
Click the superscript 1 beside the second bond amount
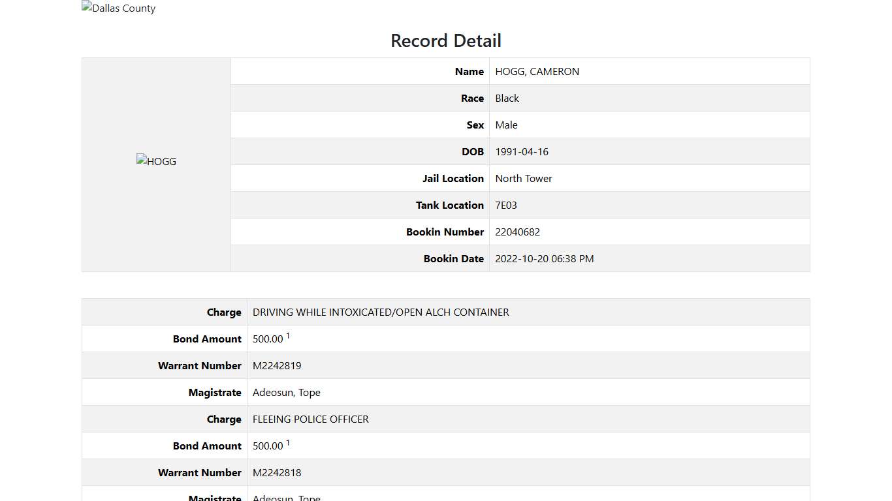pyautogui.click(x=288, y=442)
